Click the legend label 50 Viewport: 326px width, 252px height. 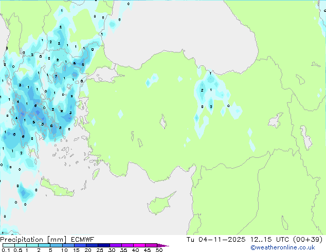[159, 250]
